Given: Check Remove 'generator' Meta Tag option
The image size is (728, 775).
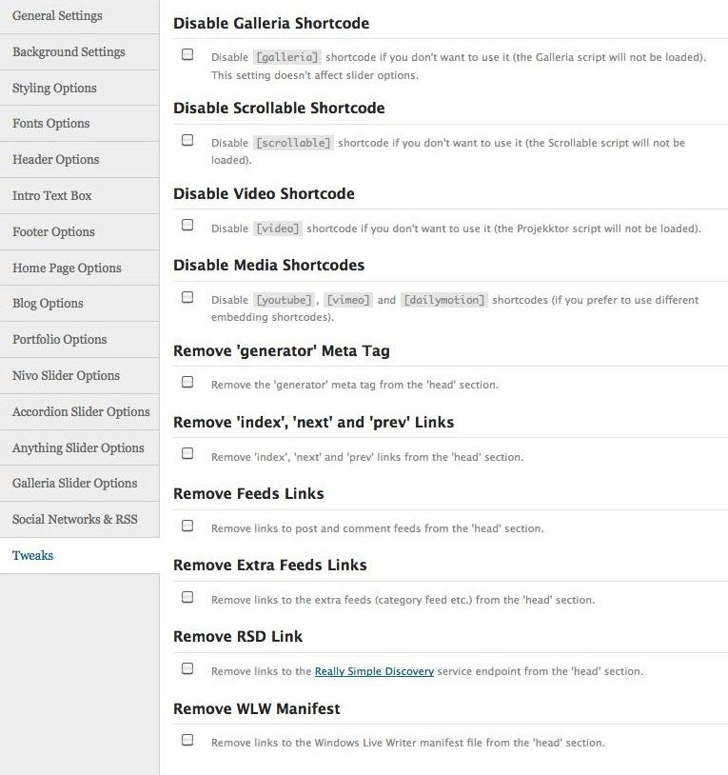Looking at the screenshot, I should tap(187, 383).
